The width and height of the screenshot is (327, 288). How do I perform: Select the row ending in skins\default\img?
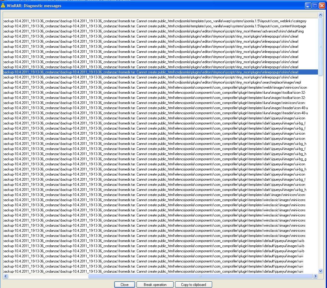tap(160, 31)
